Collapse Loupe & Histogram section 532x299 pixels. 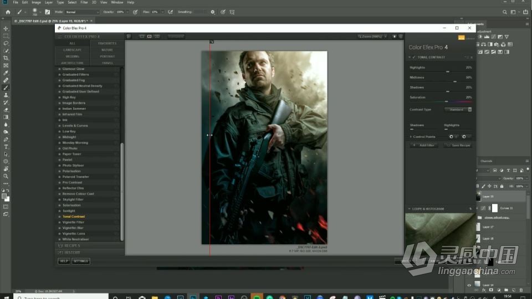(x=409, y=209)
